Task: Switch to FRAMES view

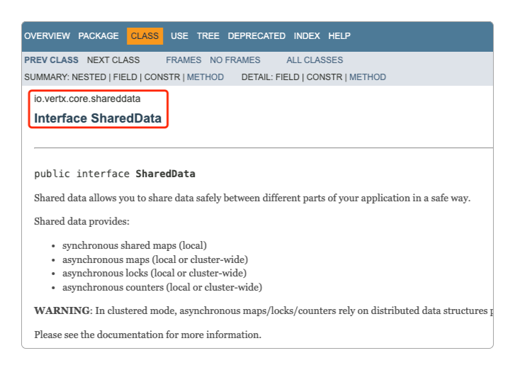Action: (x=183, y=60)
